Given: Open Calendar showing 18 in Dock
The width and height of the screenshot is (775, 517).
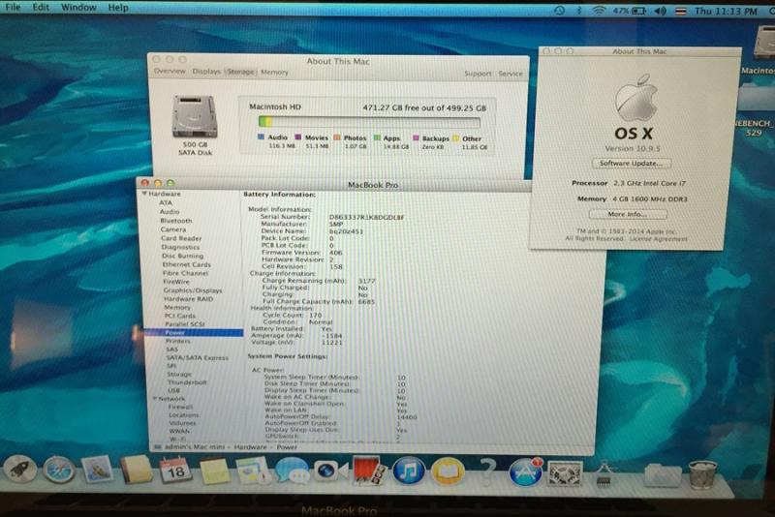Looking at the screenshot, I should click(175, 471).
